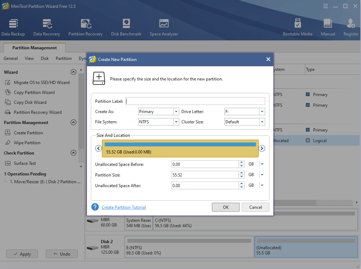Increase Partition Size with up spinner
This screenshot has width=361, height=269.
point(241,173)
